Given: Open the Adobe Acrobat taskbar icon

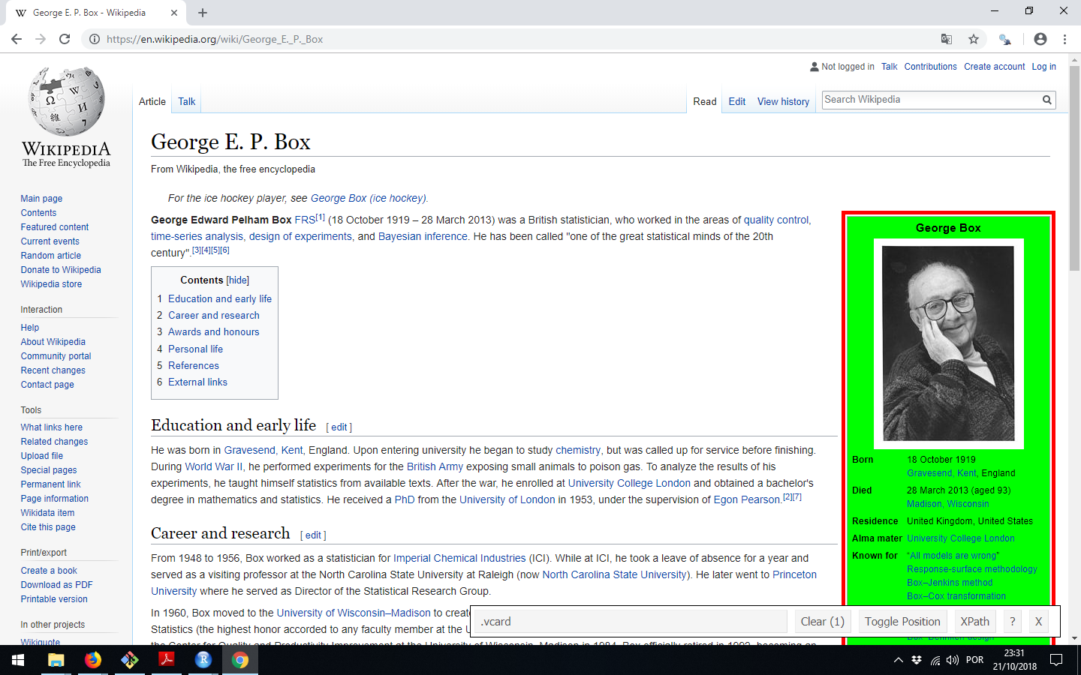Looking at the screenshot, I should click(167, 660).
